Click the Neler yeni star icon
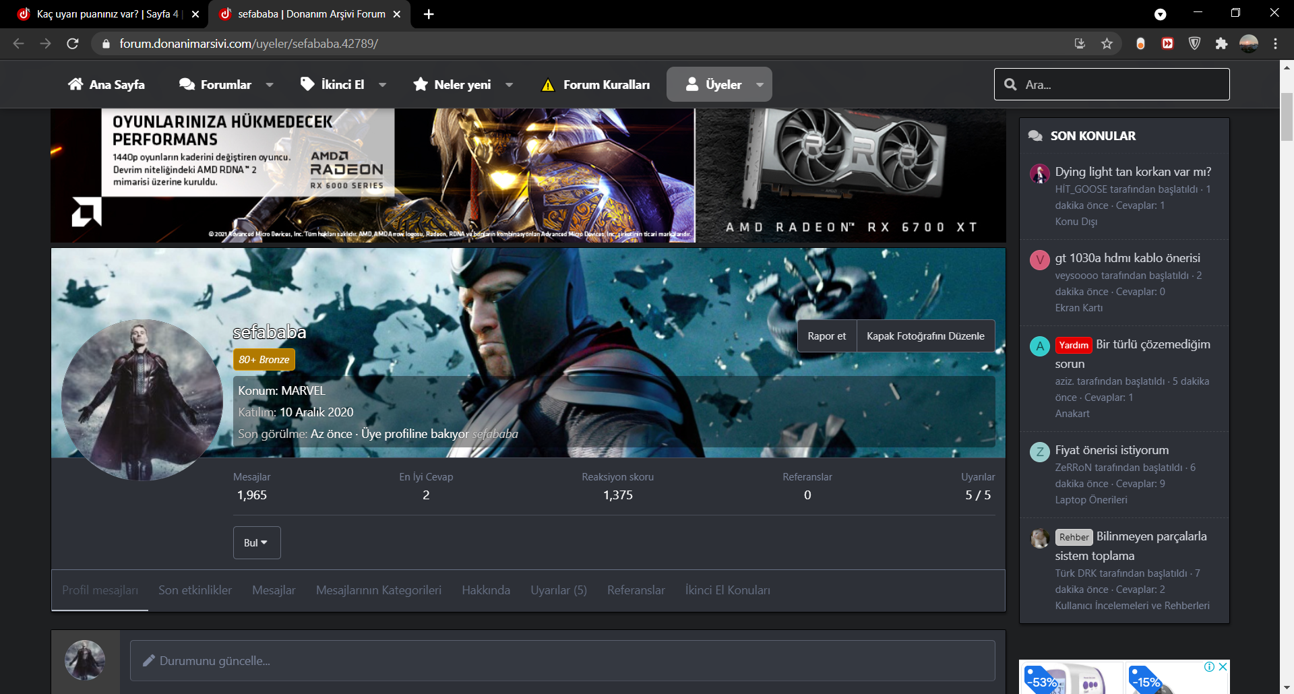The width and height of the screenshot is (1294, 694). 421,84
